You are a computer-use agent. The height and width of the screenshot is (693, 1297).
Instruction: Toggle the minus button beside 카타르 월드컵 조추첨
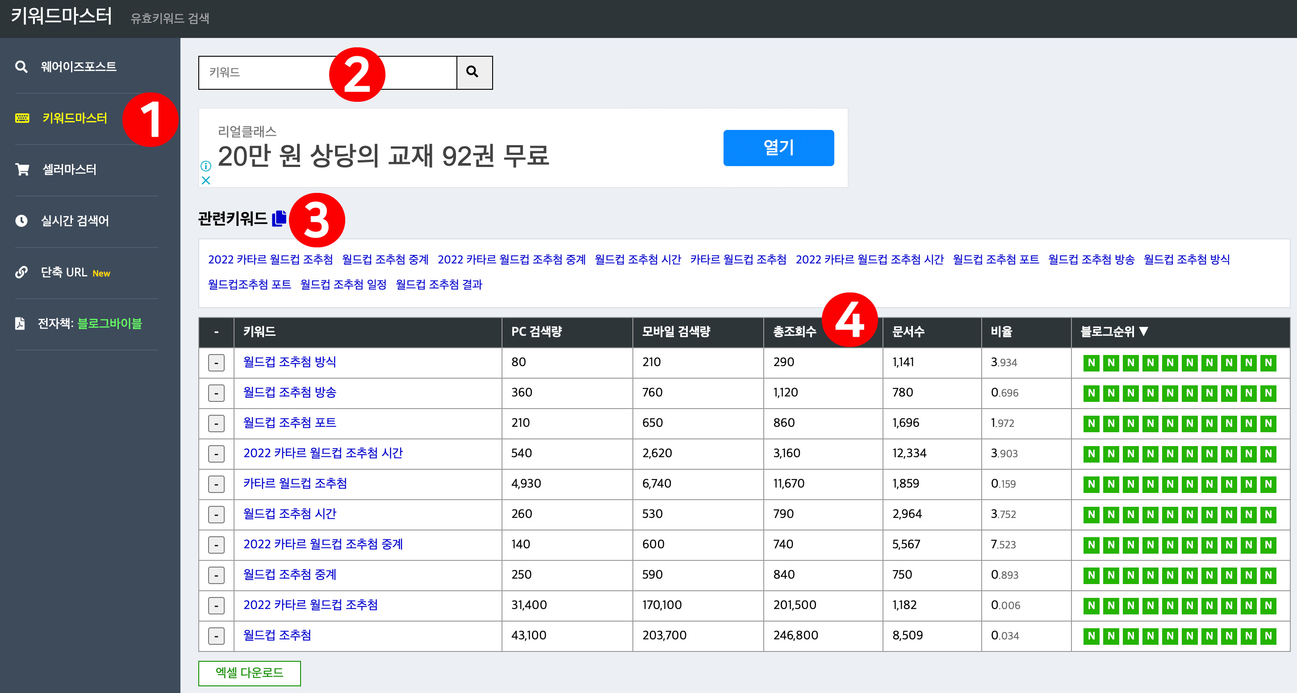(x=217, y=484)
